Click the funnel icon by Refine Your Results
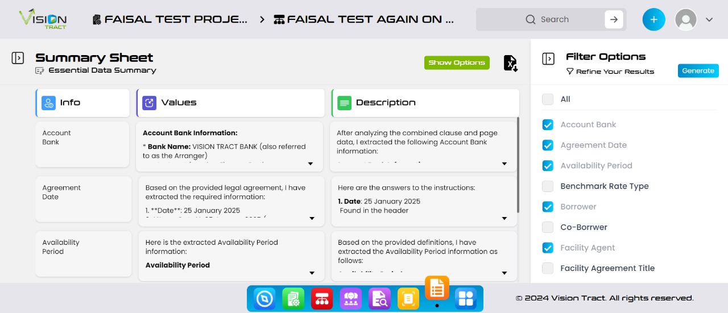The width and height of the screenshot is (728, 313). click(x=570, y=72)
